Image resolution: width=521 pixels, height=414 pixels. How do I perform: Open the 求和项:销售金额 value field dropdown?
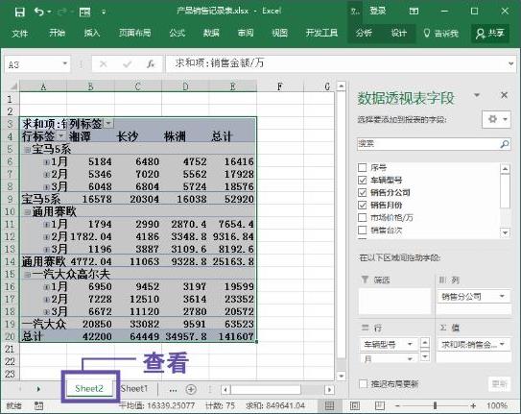tap(502, 344)
